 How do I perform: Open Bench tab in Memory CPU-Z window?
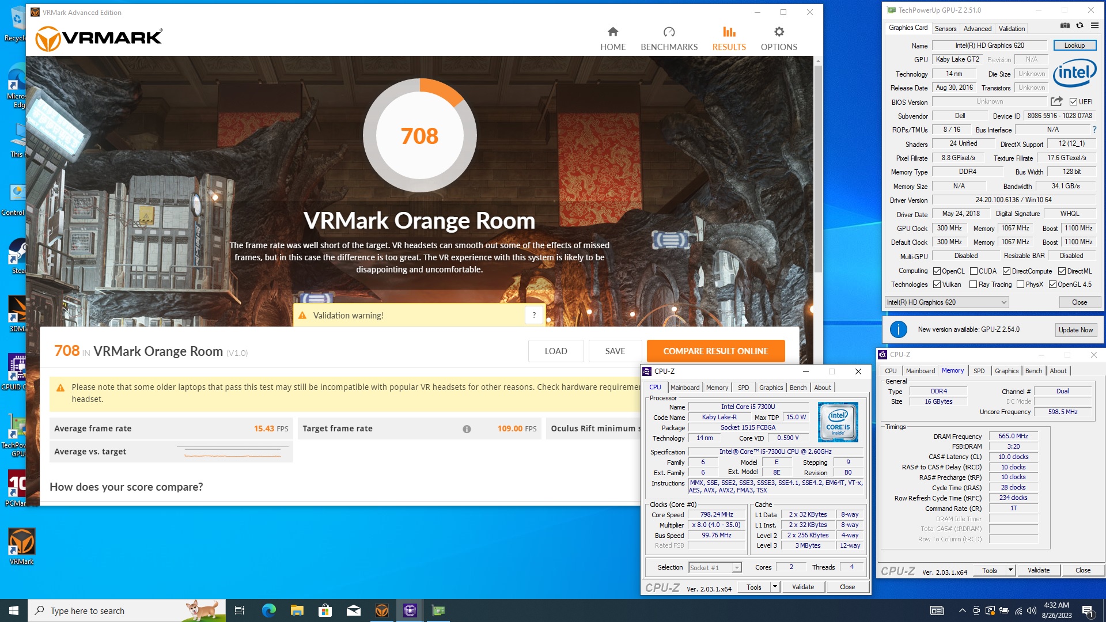(1033, 371)
